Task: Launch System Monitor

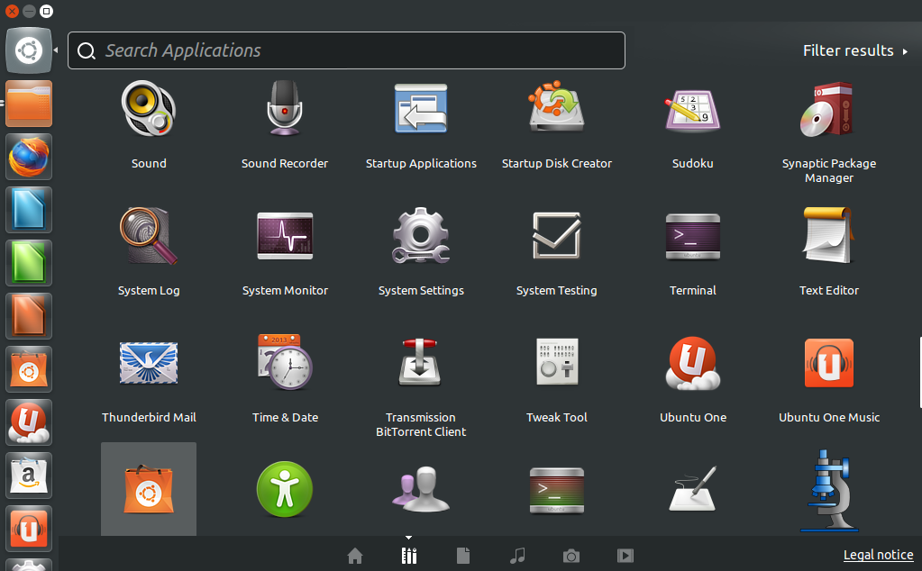Action: point(285,236)
